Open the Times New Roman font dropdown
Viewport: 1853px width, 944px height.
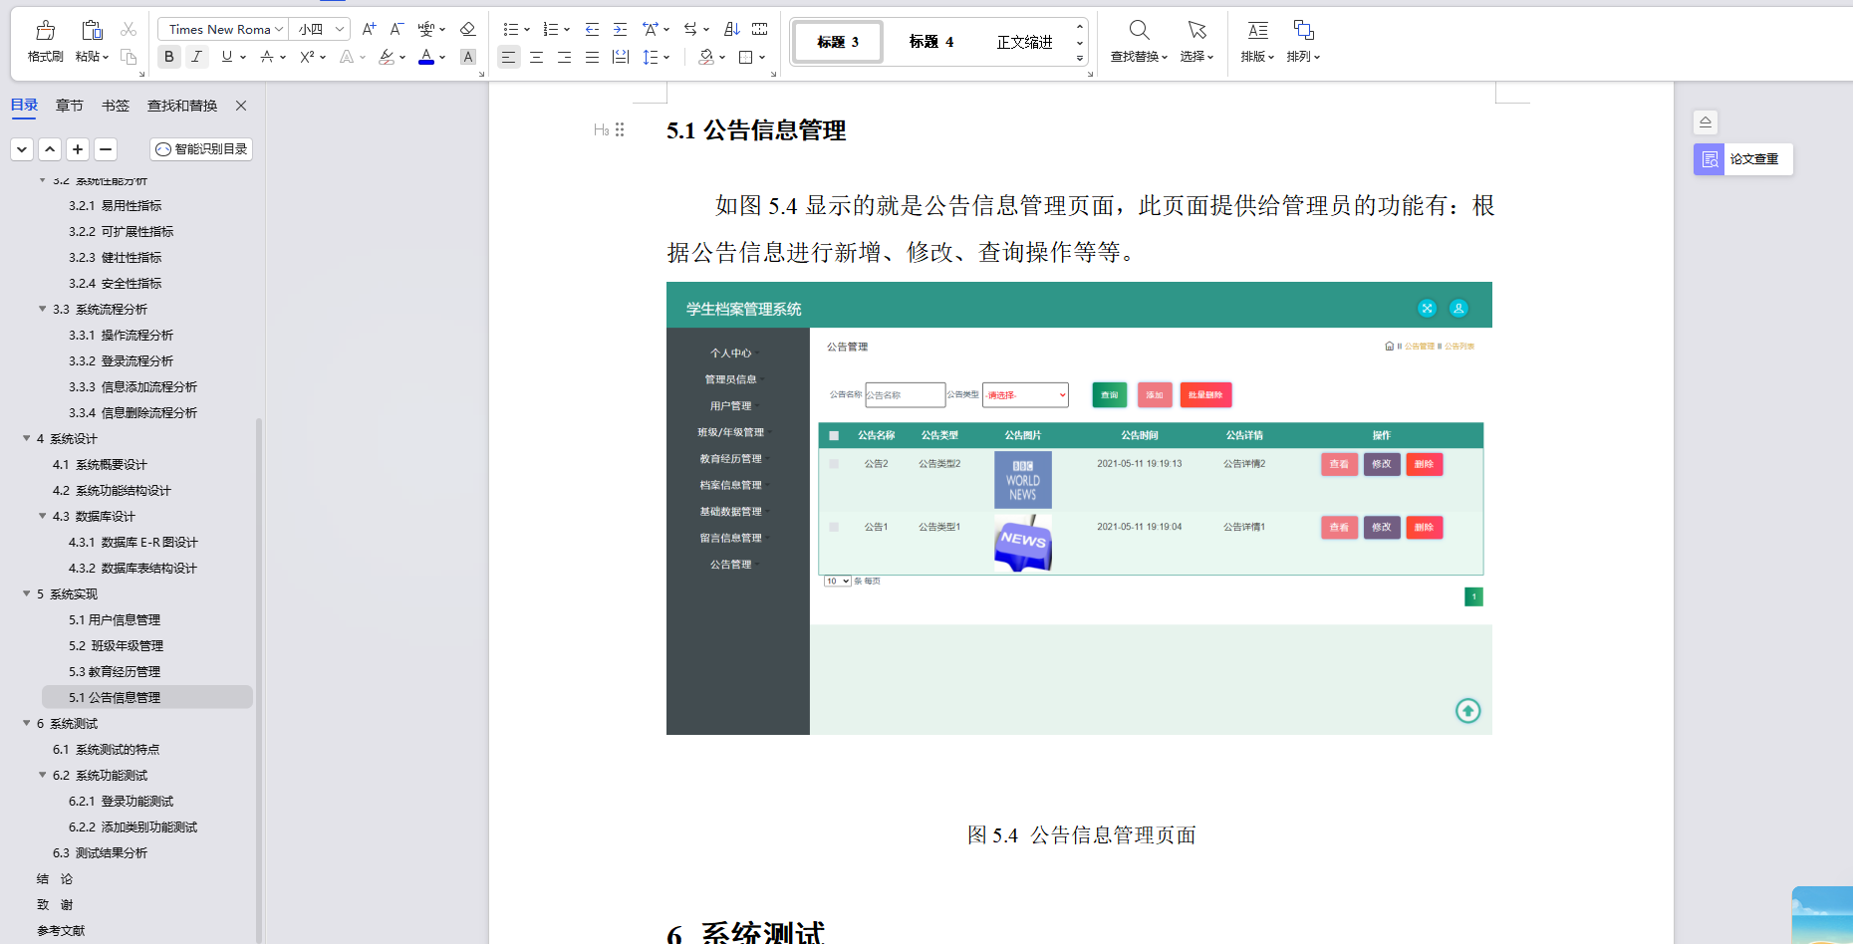[x=221, y=29]
